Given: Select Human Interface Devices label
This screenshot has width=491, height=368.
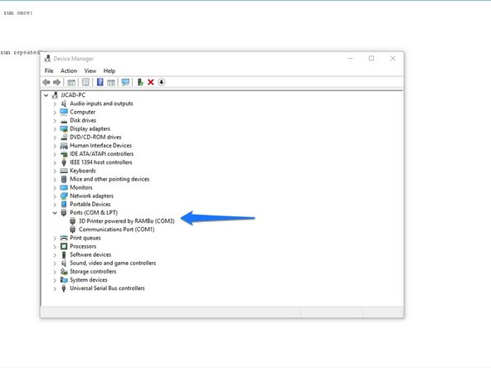Looking at the screenshot, I should point(100,146).
